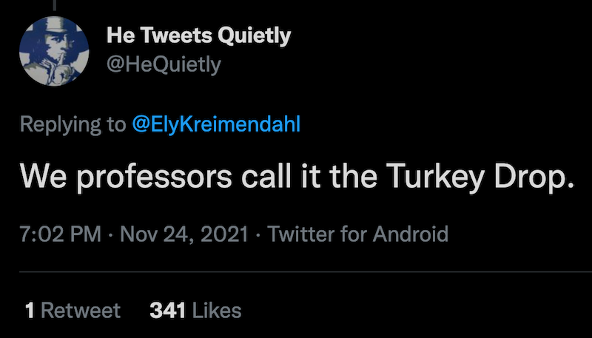Open the @ElyKreimendahl mention link

tap(217, 124)
